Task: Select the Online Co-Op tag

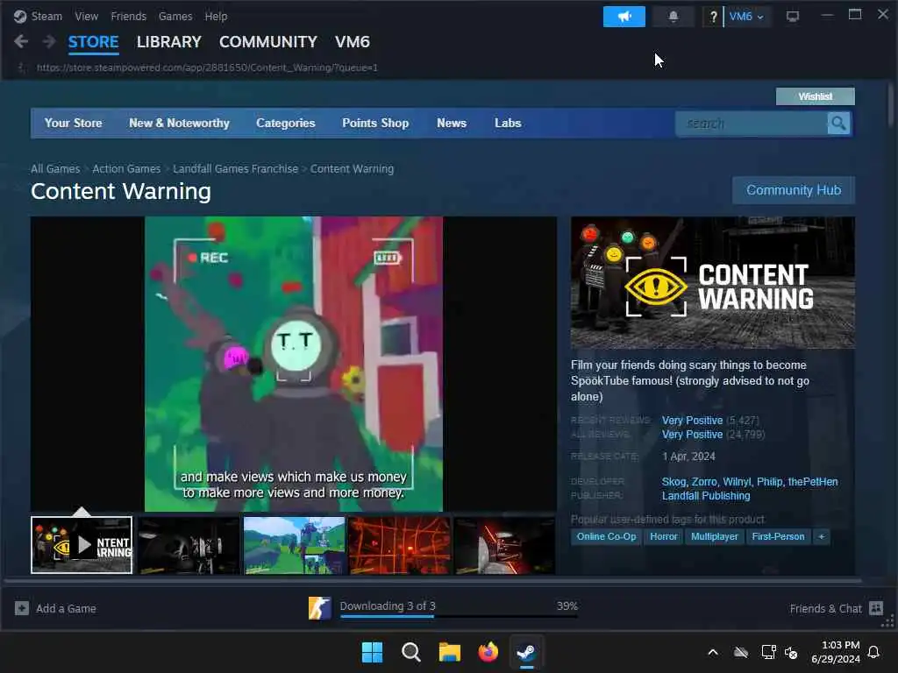Action: point(607,537)
